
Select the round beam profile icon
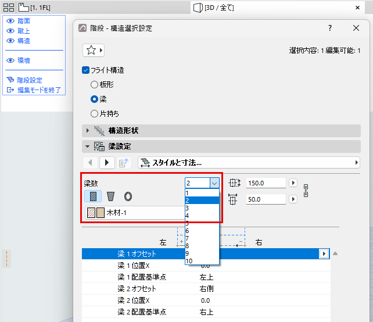coord(128,196)
